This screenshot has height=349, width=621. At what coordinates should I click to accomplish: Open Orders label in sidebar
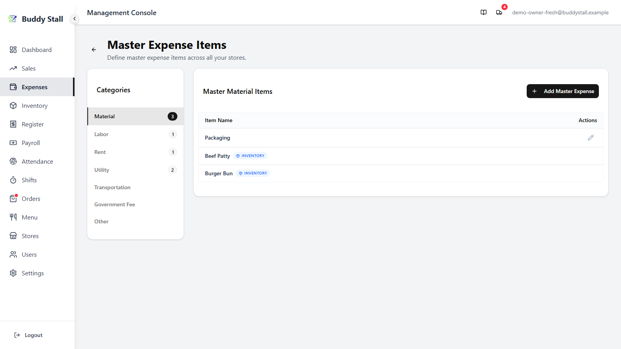(31, 199)
